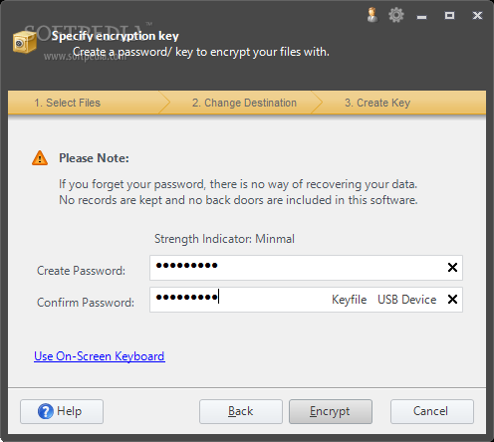Click the Encrypt button
This screenshot has height=442, width=494.
point(331,411)
